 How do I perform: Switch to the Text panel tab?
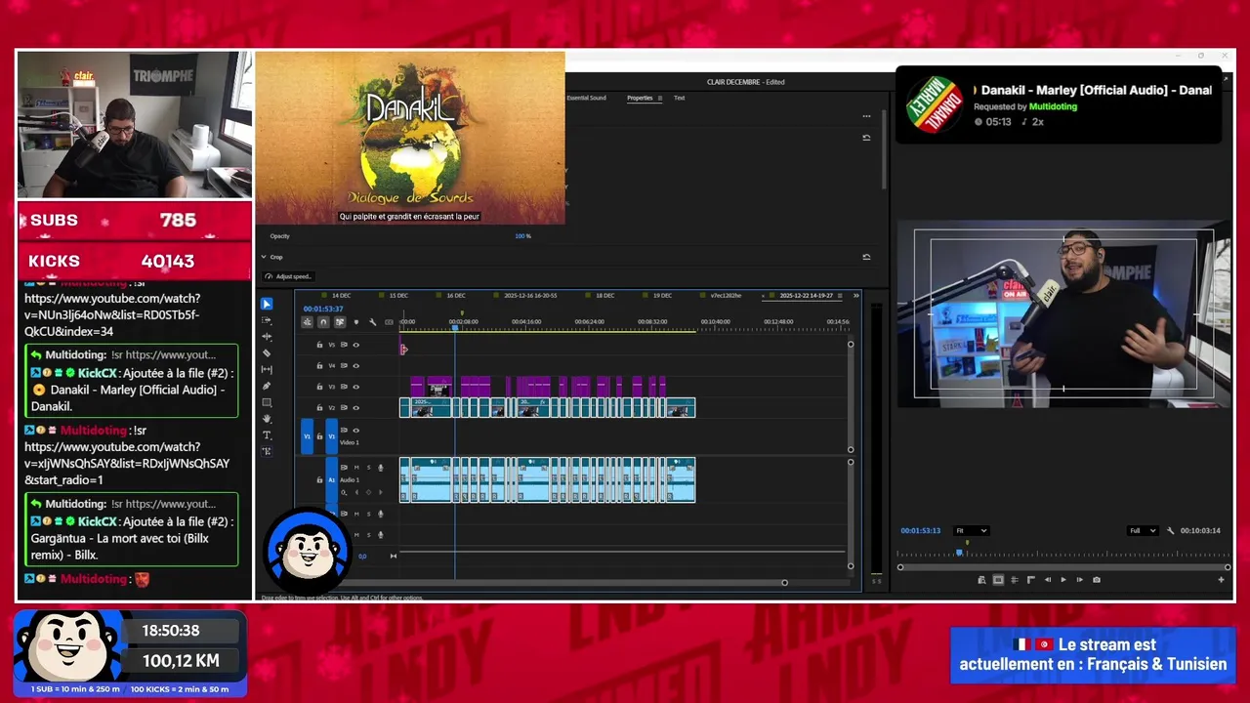[x=679, y=98]
